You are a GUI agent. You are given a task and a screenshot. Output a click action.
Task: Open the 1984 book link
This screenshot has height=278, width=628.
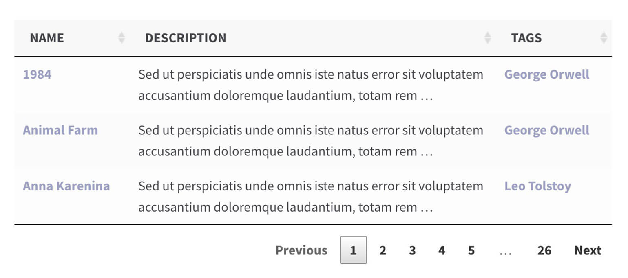[37, 74]
